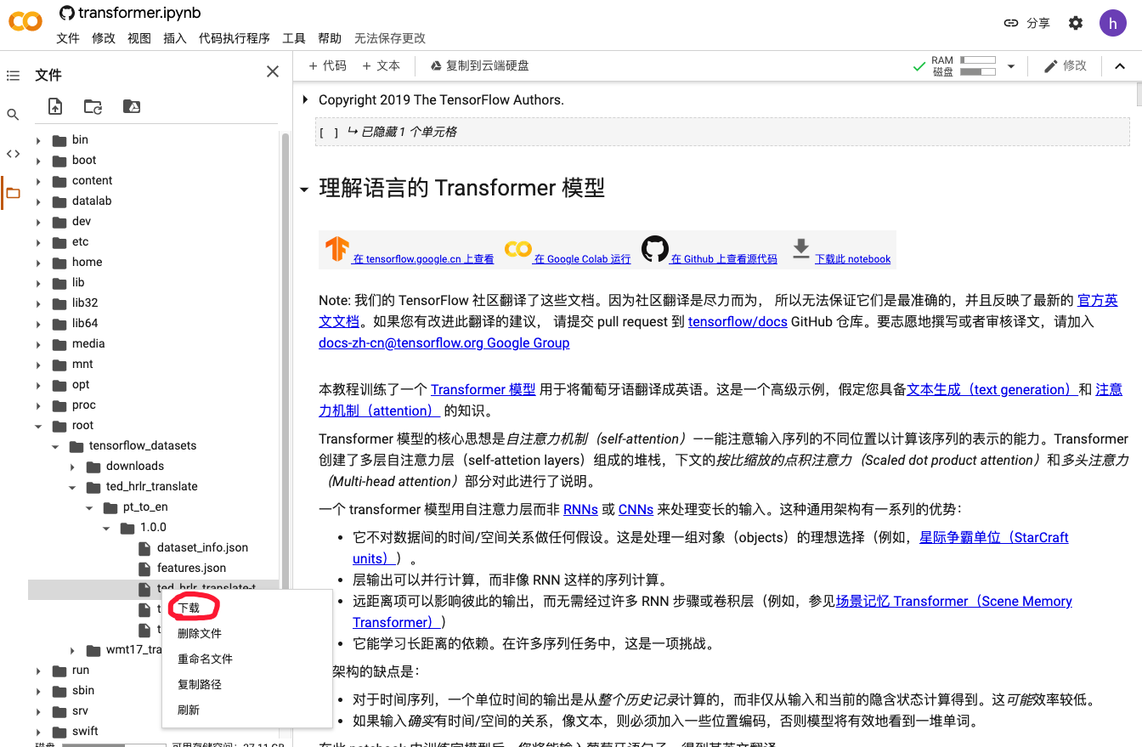
Task: Collapse the toolbar with the chevron
Action: coord(1119,65)
